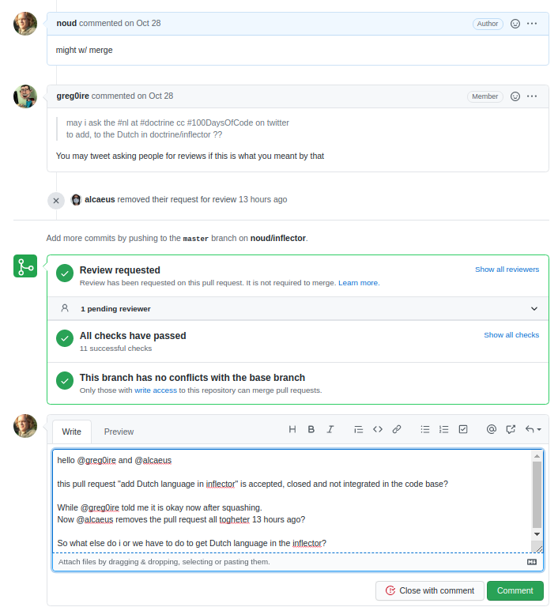Click the Markdown supported icon

[x=532, y=562]
